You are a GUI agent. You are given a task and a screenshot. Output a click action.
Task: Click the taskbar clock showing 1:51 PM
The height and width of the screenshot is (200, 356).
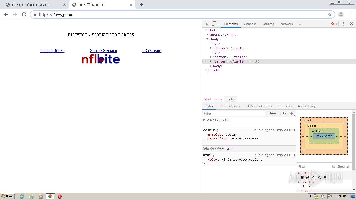pos(342,196)
